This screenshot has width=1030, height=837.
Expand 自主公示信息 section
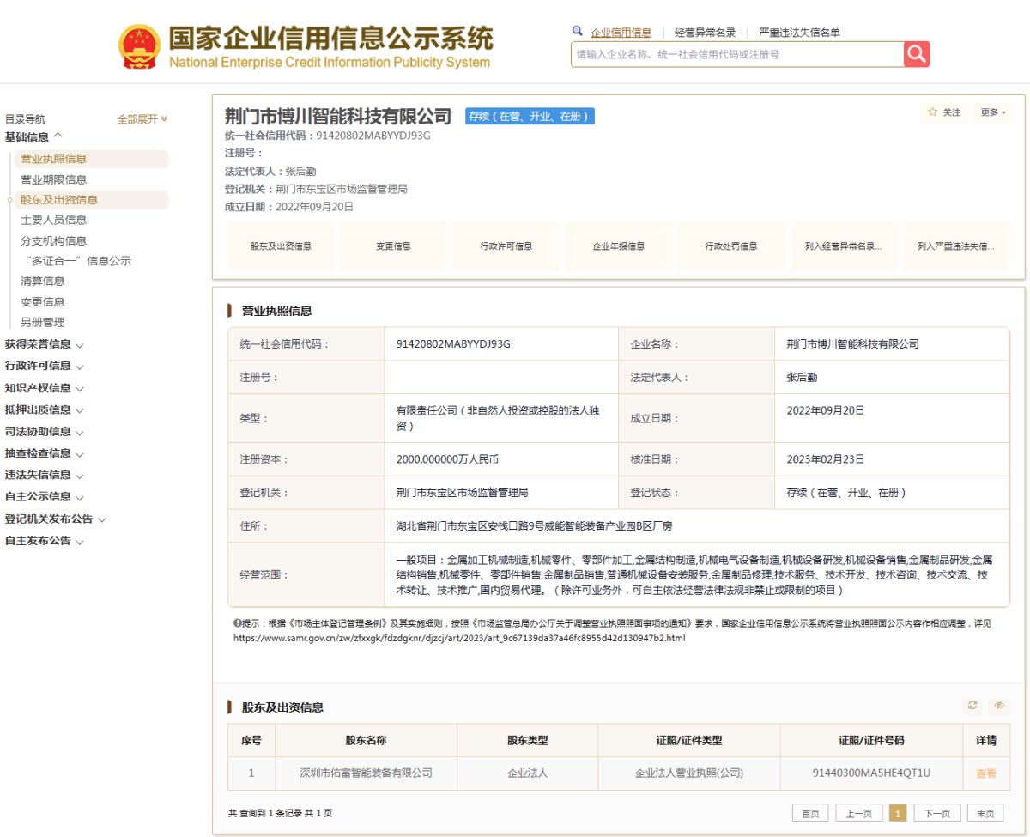pos(45,496)
